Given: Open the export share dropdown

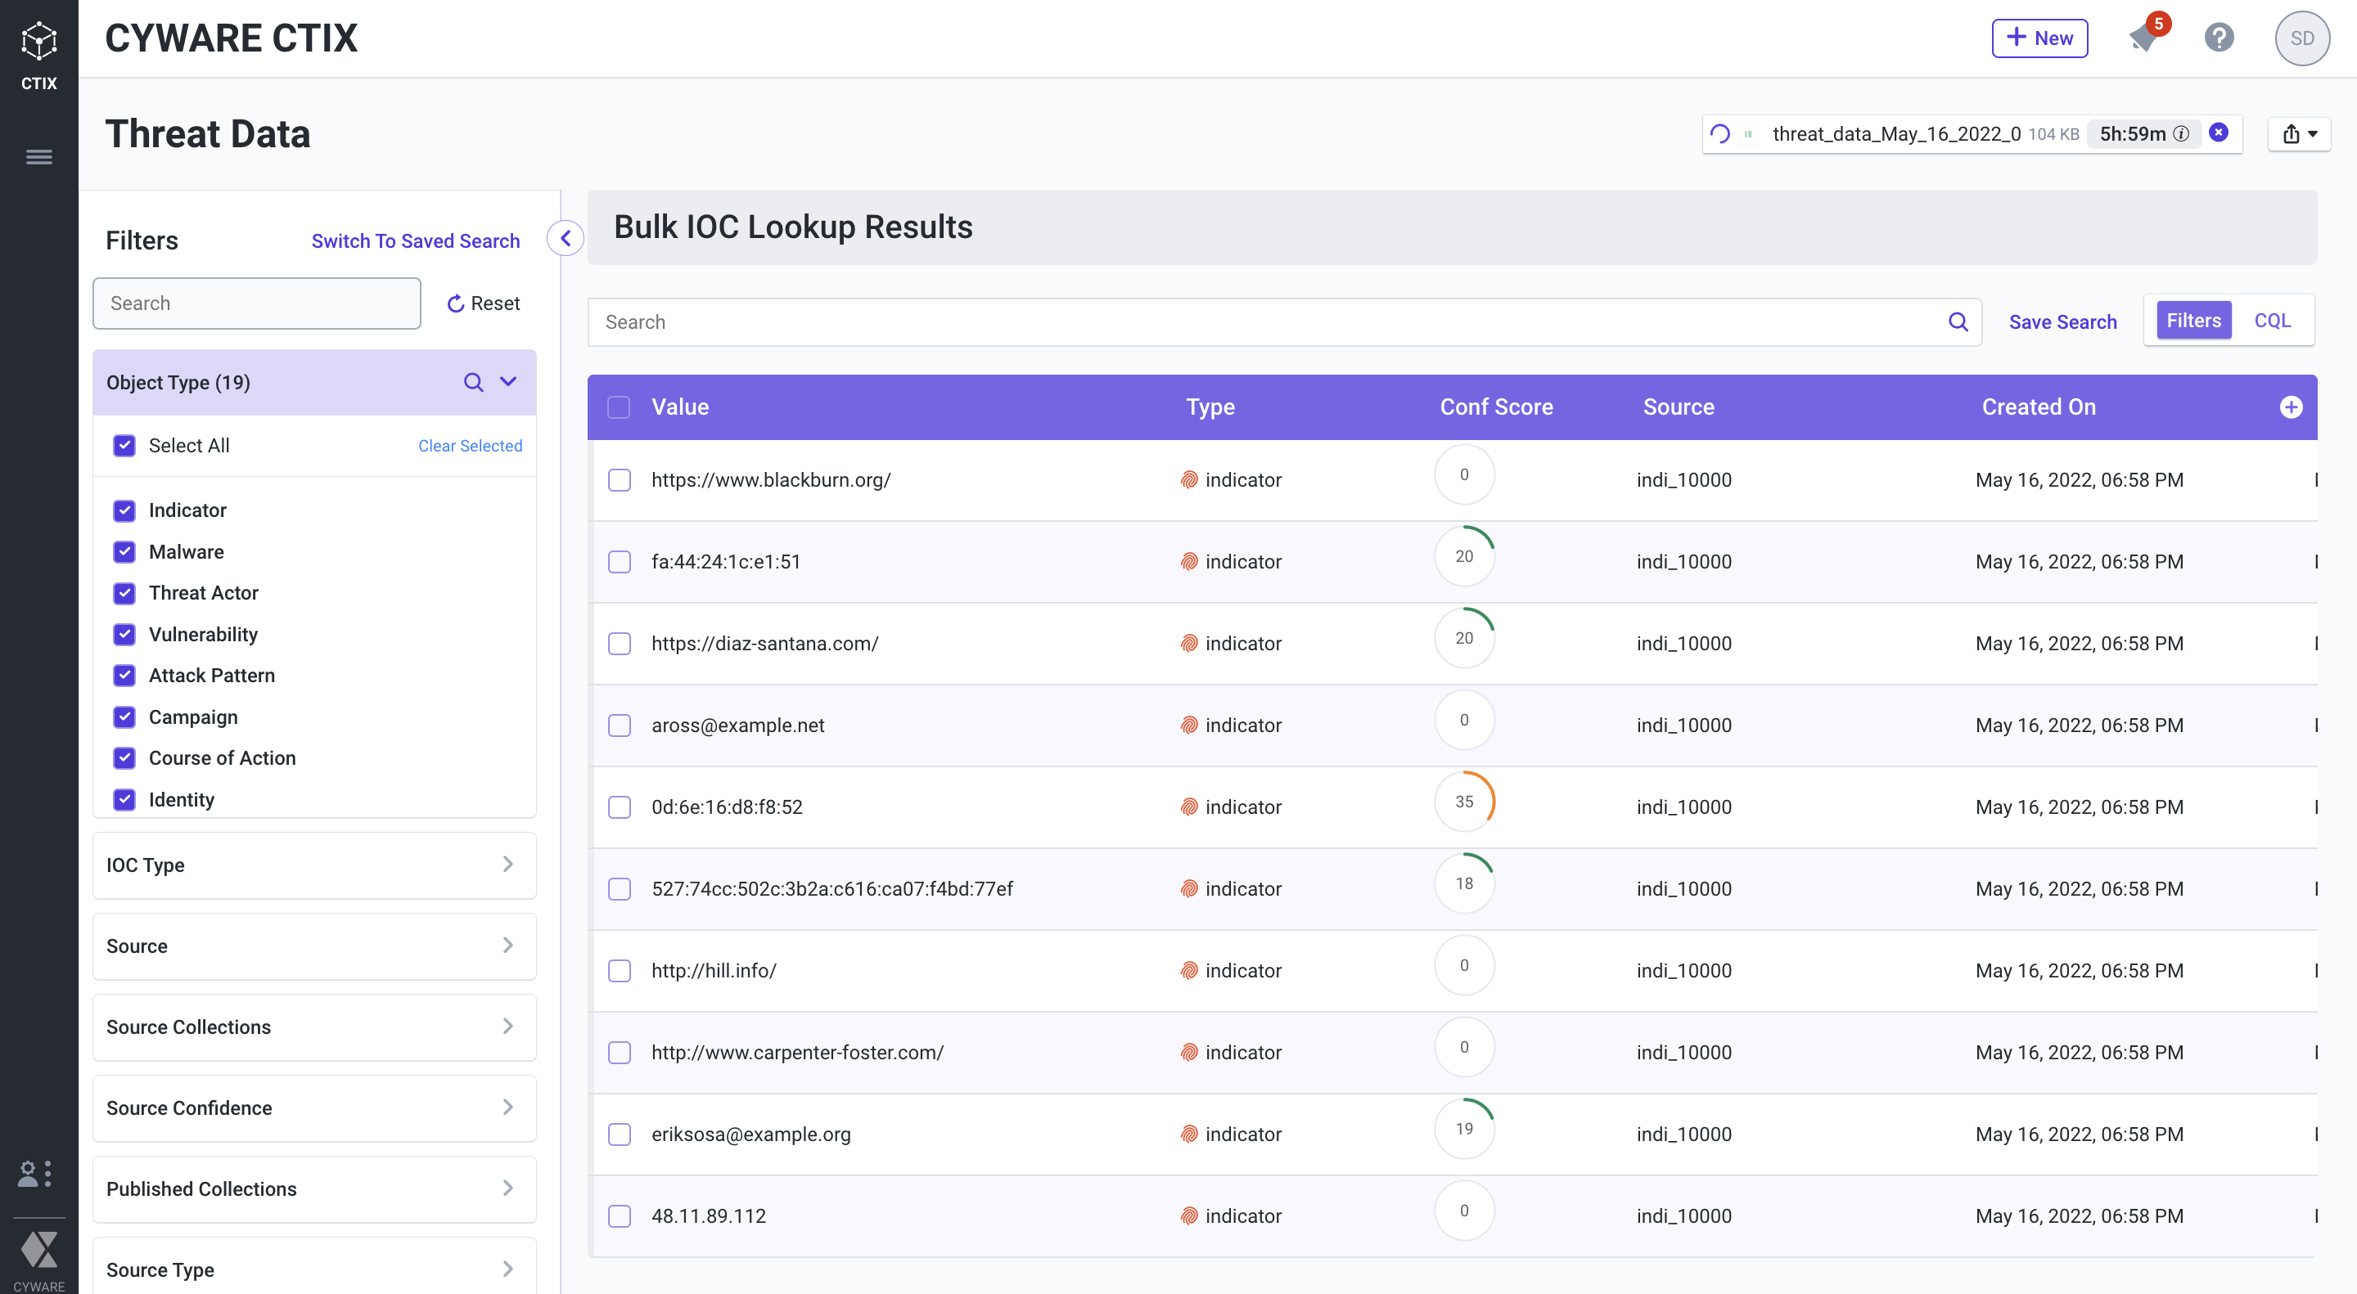Looking at the screenshot, I should click(2298, 134).
